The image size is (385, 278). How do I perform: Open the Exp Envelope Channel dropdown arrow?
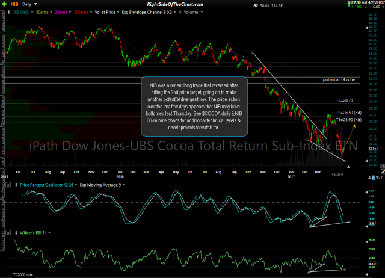[x=174, y=12]
